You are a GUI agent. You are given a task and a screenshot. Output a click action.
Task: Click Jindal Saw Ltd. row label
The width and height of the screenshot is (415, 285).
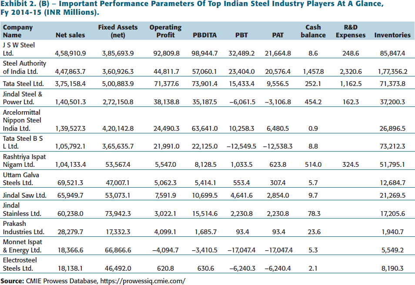tap(25, 196)
